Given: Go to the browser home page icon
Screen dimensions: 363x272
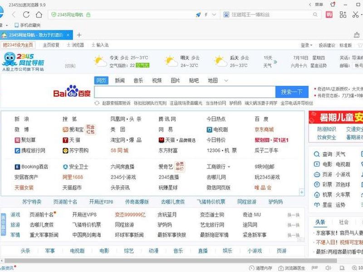Looking at the screenshot, I should click(x=39, y=15).
